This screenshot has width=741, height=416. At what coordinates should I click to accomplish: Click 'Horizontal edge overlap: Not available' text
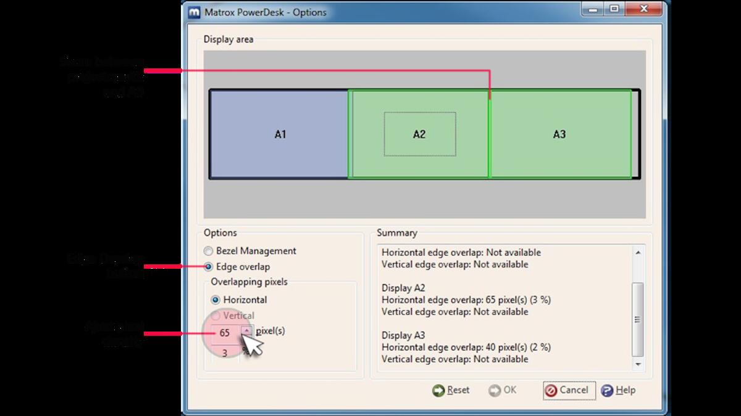(x=461, y=253)
